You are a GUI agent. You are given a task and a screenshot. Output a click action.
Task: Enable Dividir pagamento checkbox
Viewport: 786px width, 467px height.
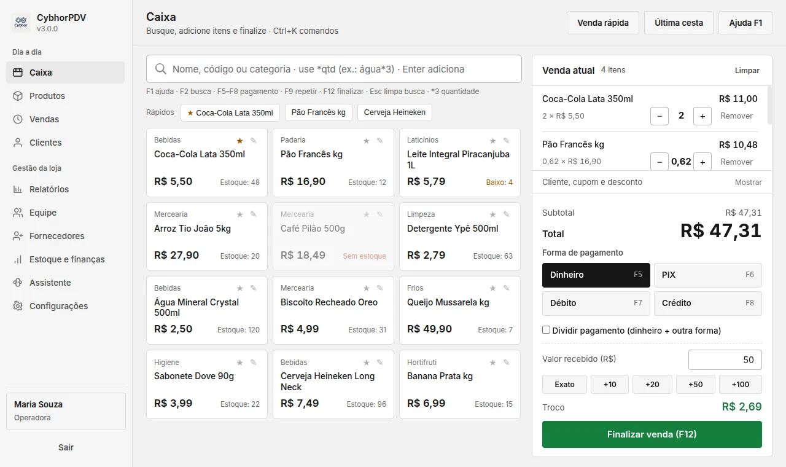coord(546,330)
